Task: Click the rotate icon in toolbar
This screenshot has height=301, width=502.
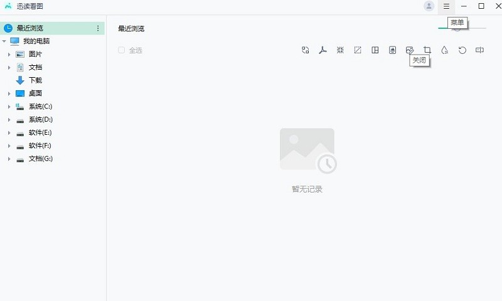Action: coord(462,50)
